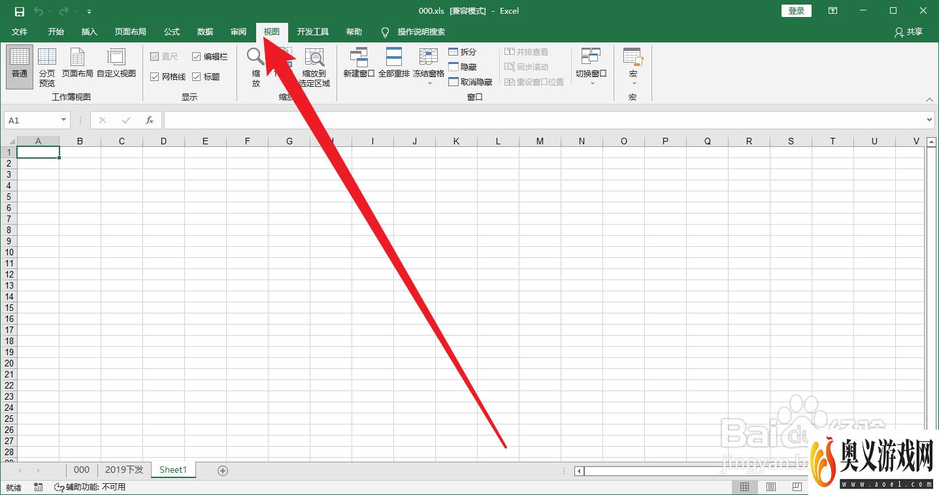This screenshot has height=495, width=939.
Task: Click 缩放到选定区域 zoom to selection
Action: [314, 67]
